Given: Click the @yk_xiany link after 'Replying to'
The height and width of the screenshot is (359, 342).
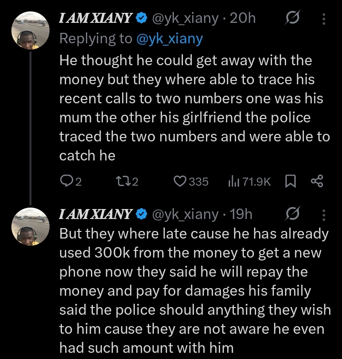Looking at the screenshot, I should coord(170,39).
